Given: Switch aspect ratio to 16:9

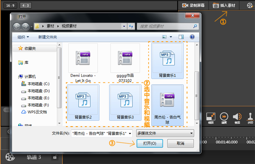Looking at the screenshot, I should [10, 6].
